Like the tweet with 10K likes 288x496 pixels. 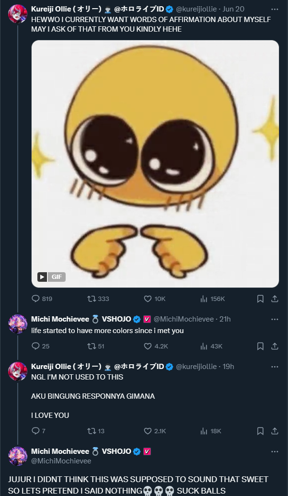pyautogui.click(x=148, y=299)
